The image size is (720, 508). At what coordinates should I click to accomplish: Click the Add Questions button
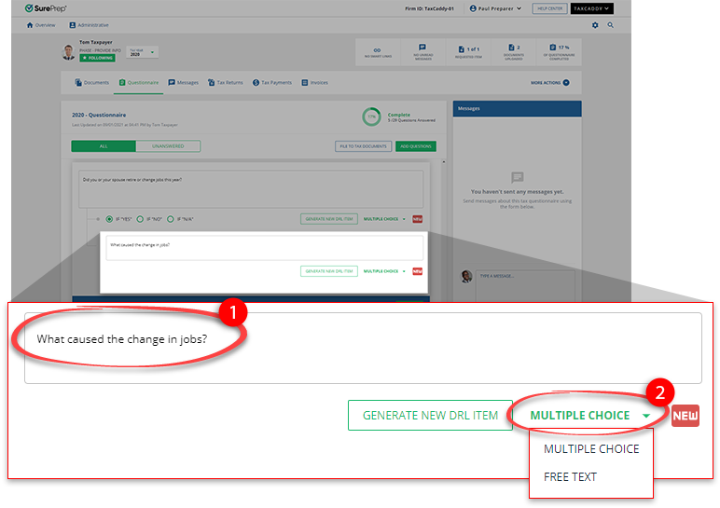click(x=416, y=146)
